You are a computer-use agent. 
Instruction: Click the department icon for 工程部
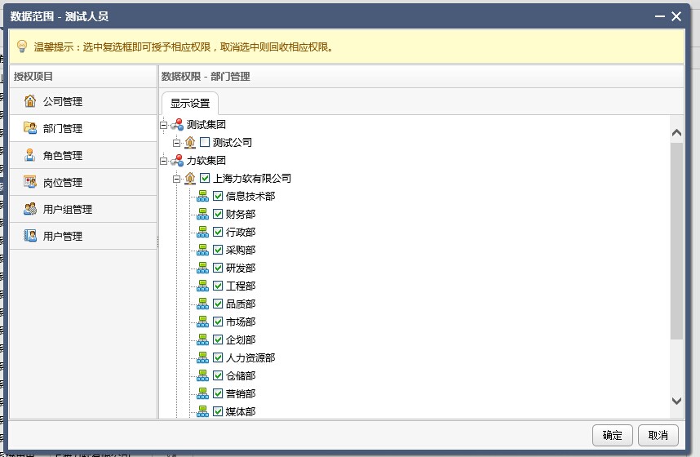click(202, 286)
